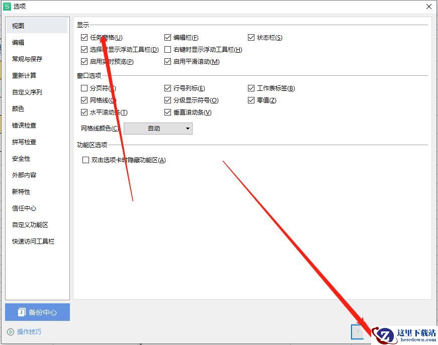Uncheck the 零值 option
438x345 pixels.
[251, 100]
